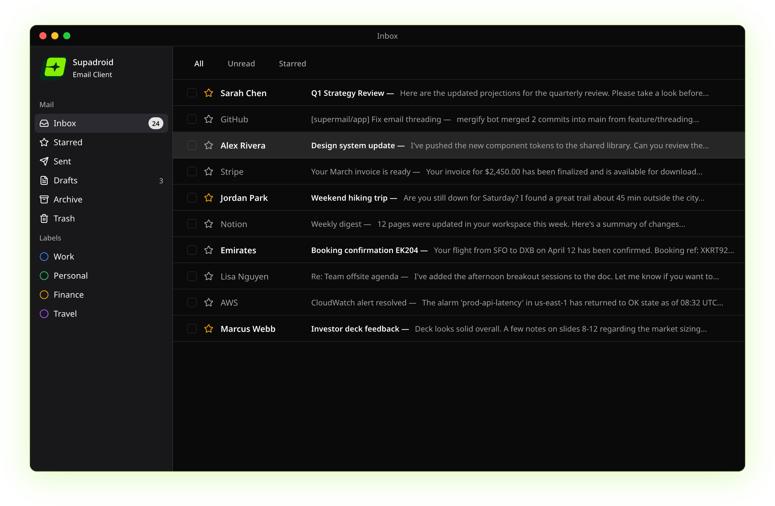Open the Sent folder via its paper-plane icon

click(45, 161)
